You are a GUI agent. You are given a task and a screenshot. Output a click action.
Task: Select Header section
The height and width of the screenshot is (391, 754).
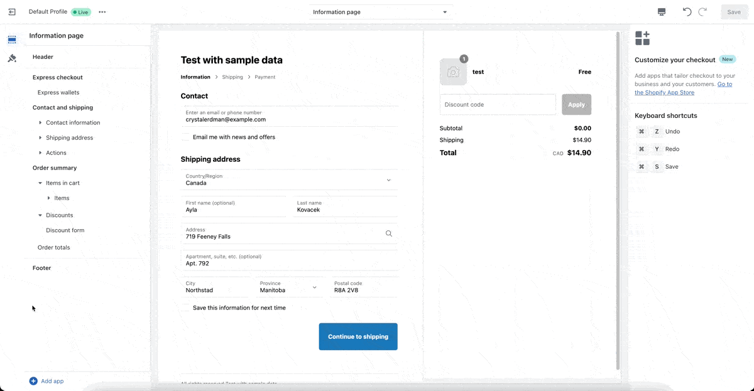click(x=43, y=57)
